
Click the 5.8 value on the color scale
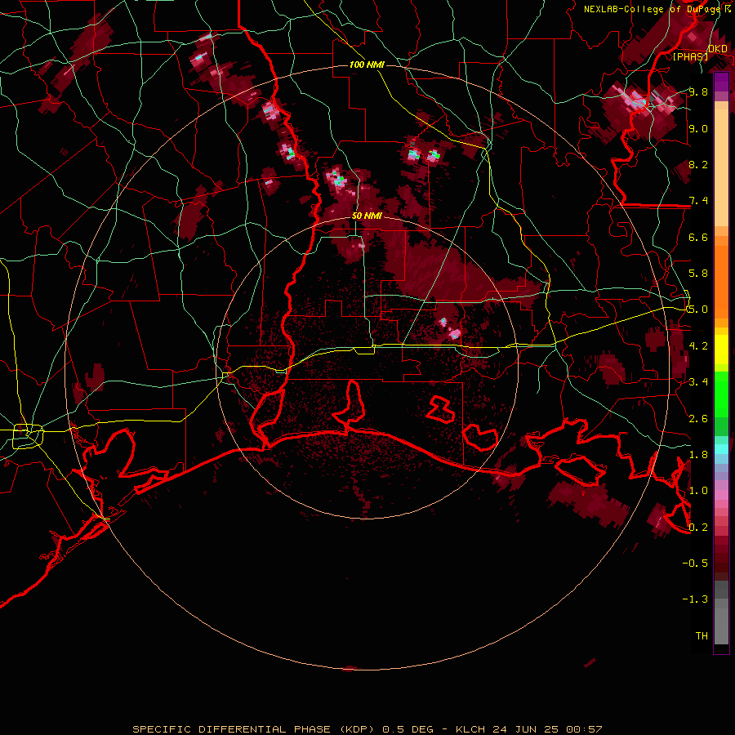coord(698,274)
